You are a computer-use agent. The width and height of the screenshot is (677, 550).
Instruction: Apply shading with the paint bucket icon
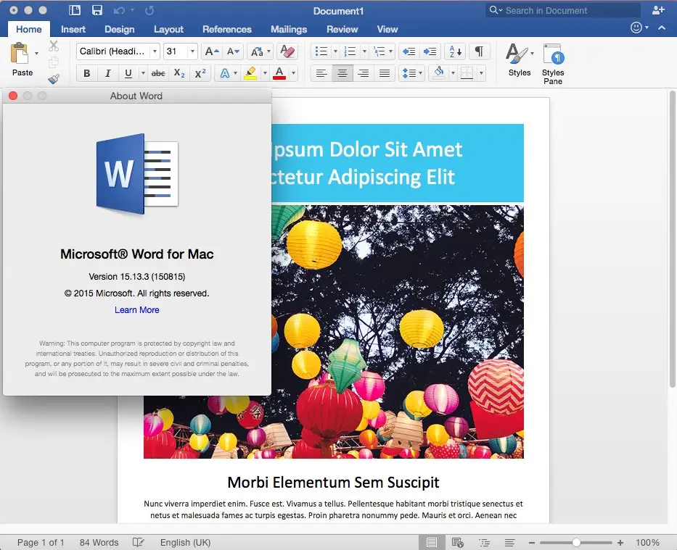pyautogui.click(x=439, y=73)
